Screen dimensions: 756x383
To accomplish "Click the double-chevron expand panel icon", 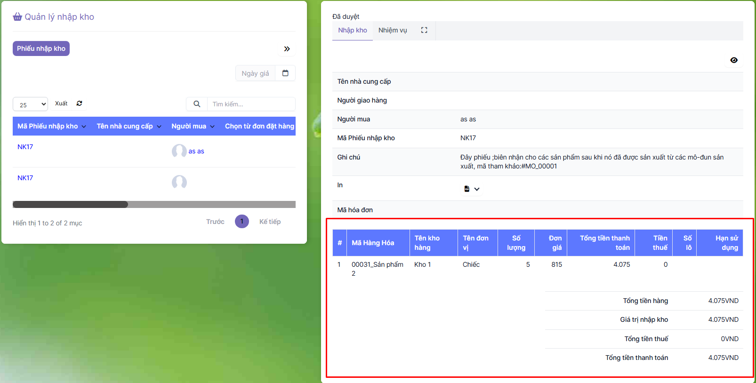I will (x=287, y=49).
